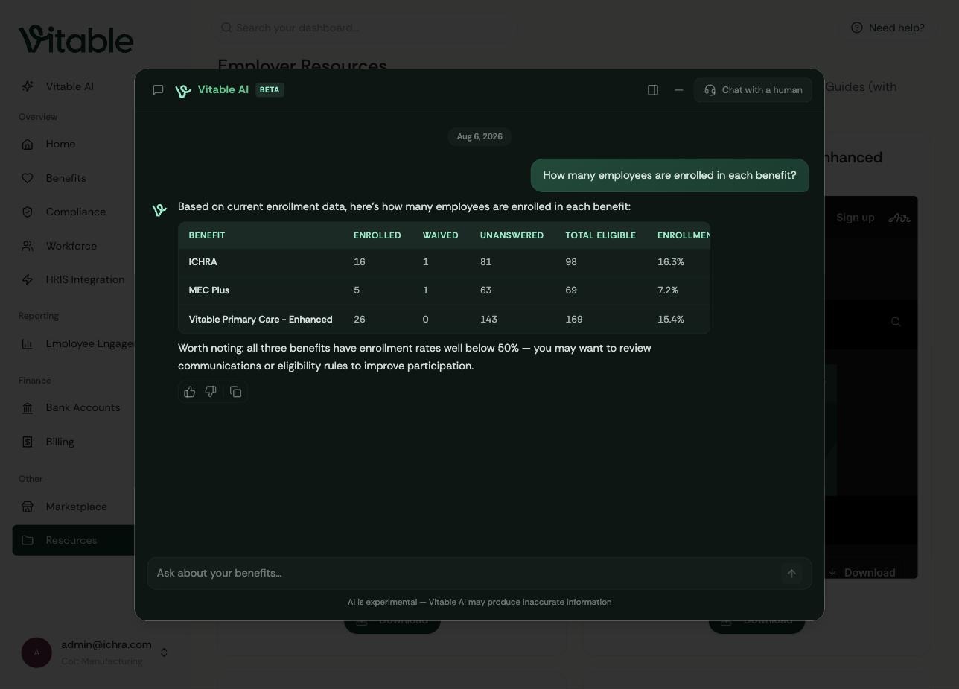The width and height of the screenshot is (959, 689).
Task: Give thumbs down to the AI response
Action: tap(211, 392)
